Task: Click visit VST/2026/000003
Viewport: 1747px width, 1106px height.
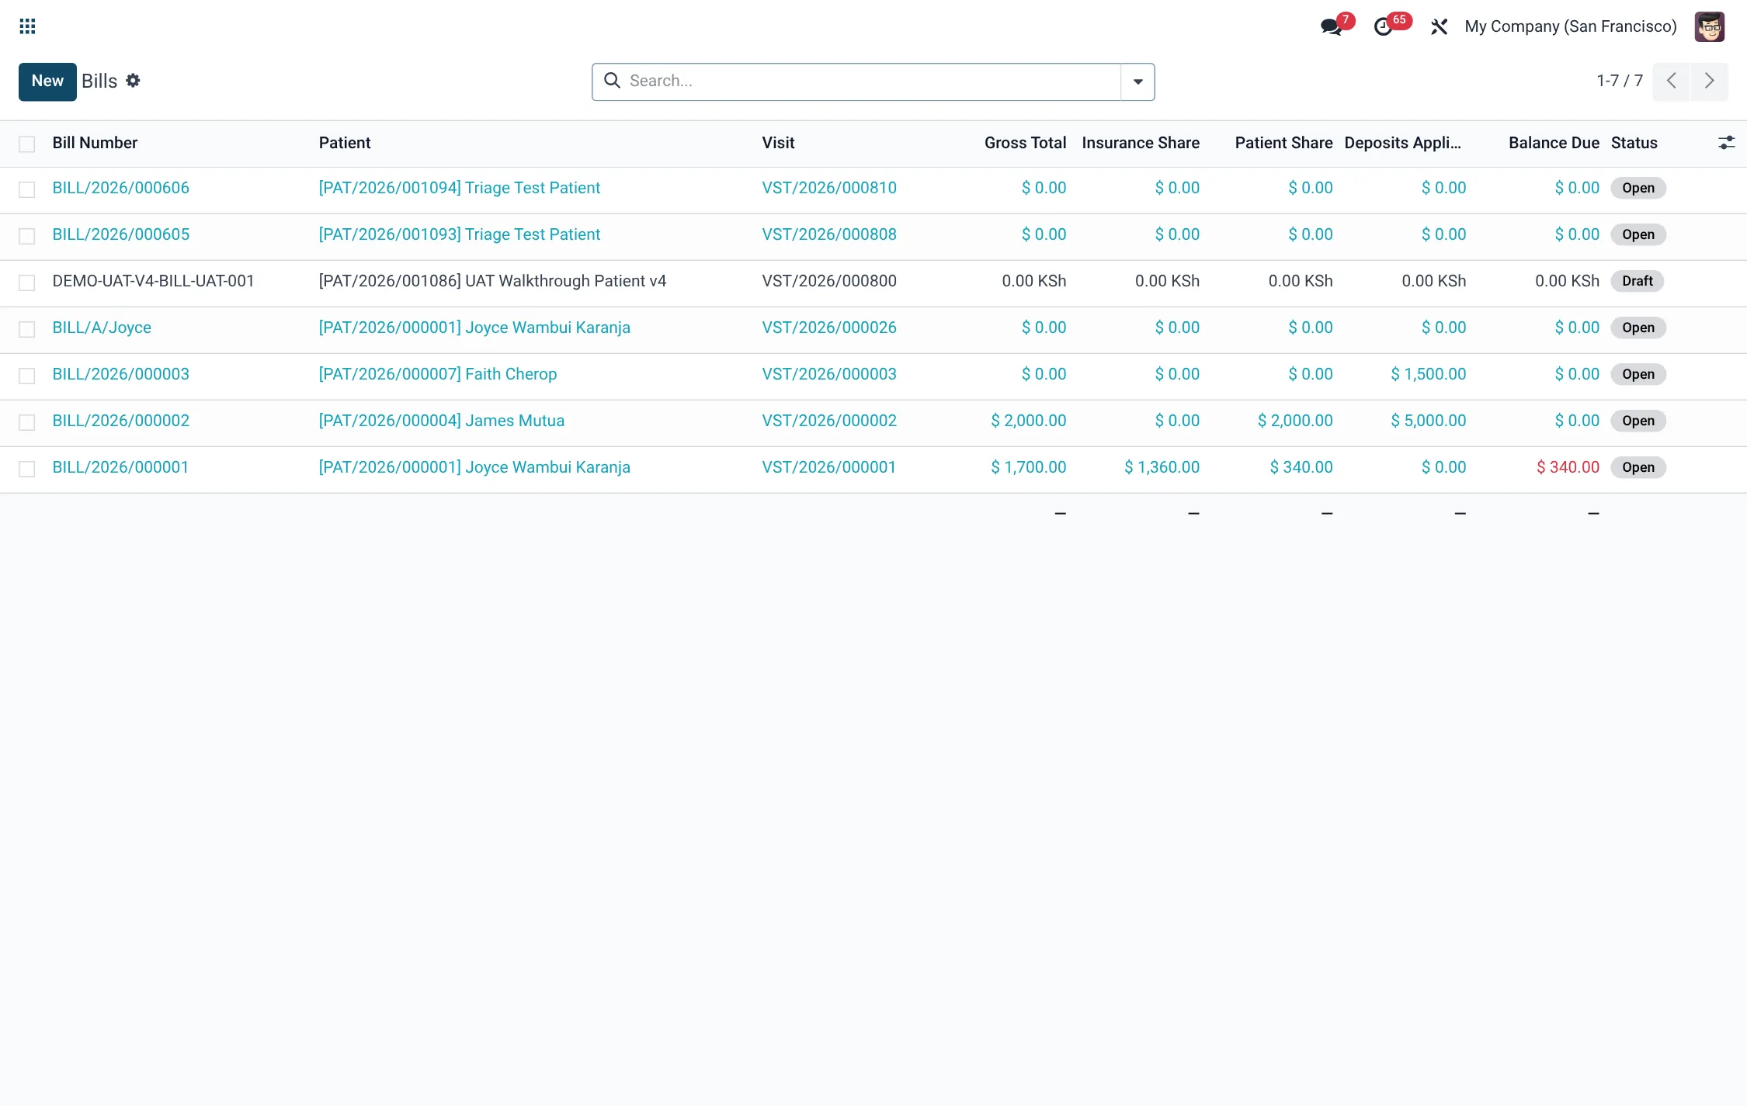Action: [x=828, y=374]
